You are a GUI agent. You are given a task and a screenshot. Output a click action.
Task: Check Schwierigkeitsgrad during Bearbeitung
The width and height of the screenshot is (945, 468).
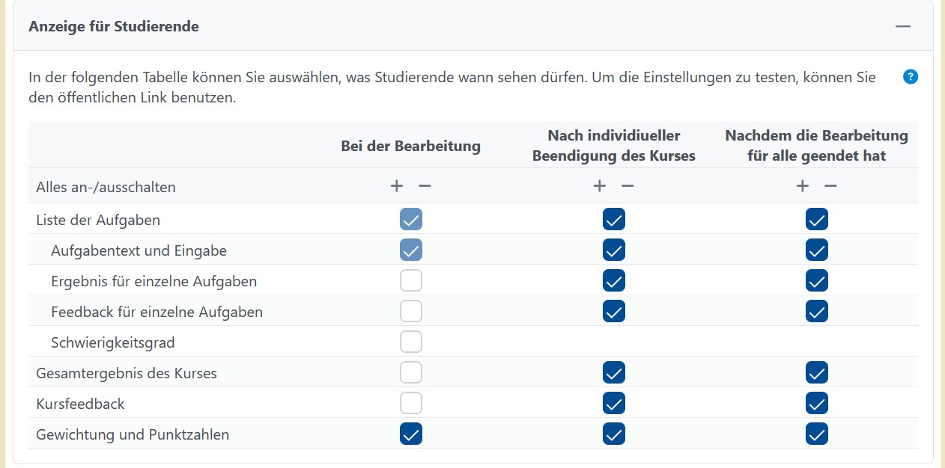(x=411, y=342)
